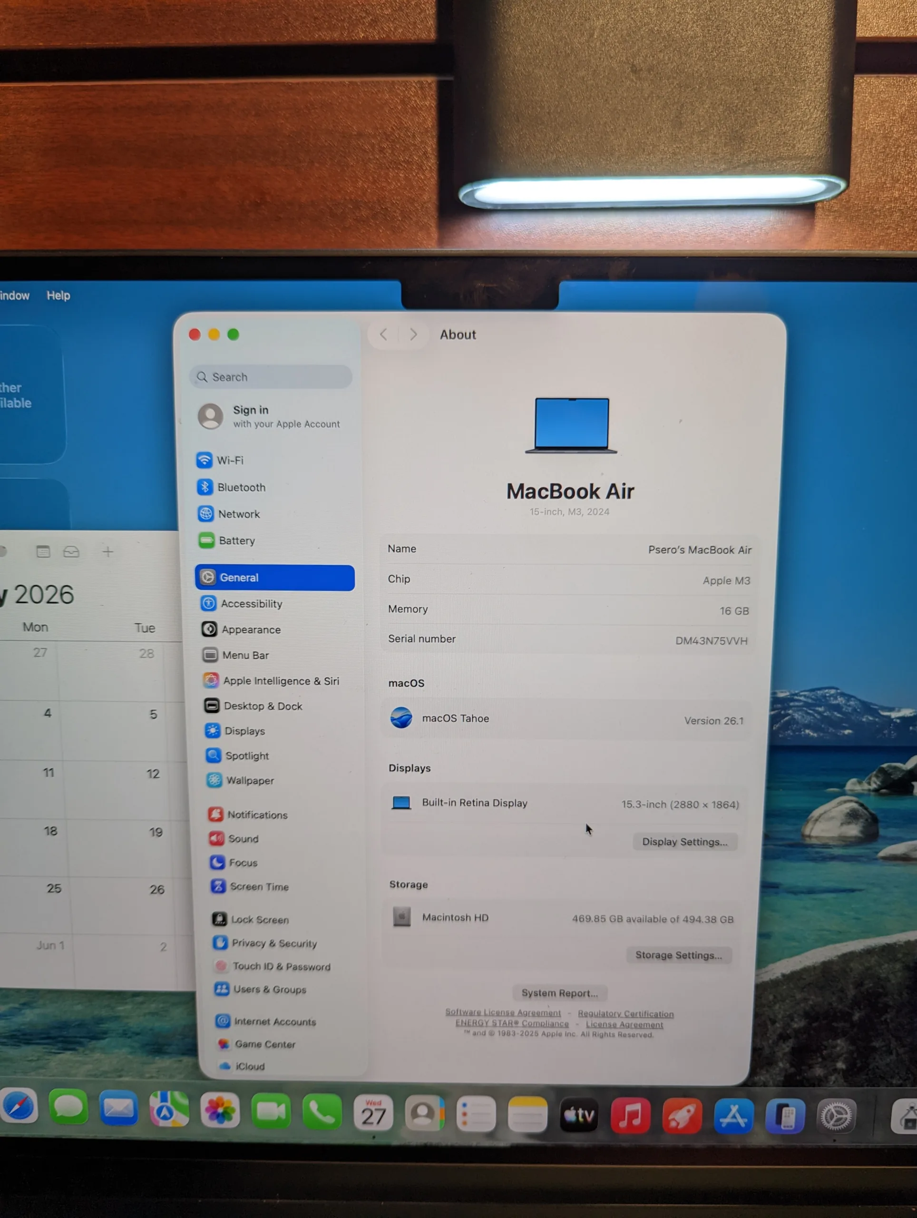Open Notifications settings
The image size is (917, 1218).
[248, 815]
